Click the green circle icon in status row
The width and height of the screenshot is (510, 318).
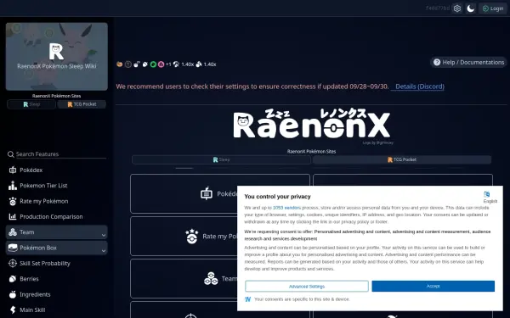point(153,64)
